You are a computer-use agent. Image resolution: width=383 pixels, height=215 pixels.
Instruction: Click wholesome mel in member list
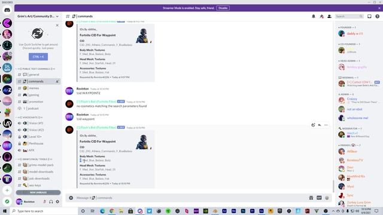[x=357, y=118]
